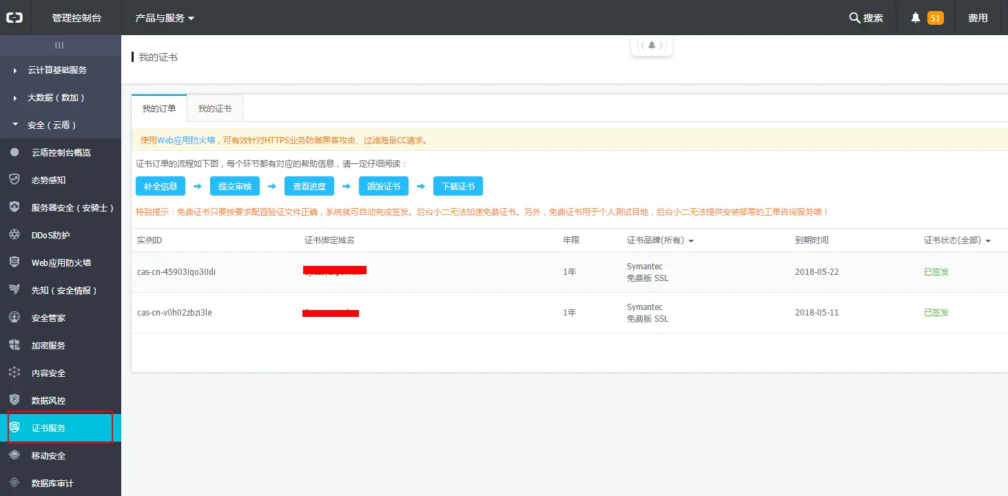Image resolution: width=1008 pixels, height=496 pixels.
Task: Click the 补全信息 step button
Action: (x=161, y=186)
